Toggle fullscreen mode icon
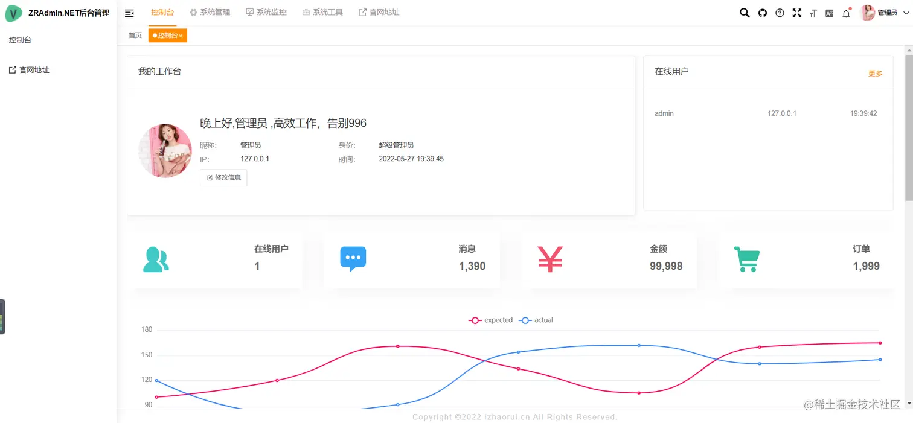The image size is (913, 423). point(796,13)
